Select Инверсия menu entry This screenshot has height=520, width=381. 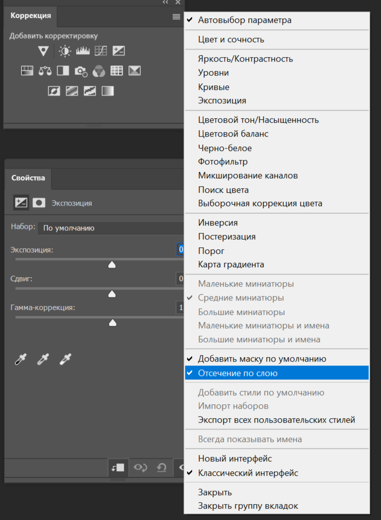click(x=277, y=223)
